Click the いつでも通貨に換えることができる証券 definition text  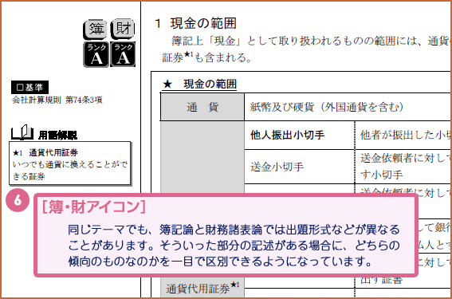coord(70,171)
